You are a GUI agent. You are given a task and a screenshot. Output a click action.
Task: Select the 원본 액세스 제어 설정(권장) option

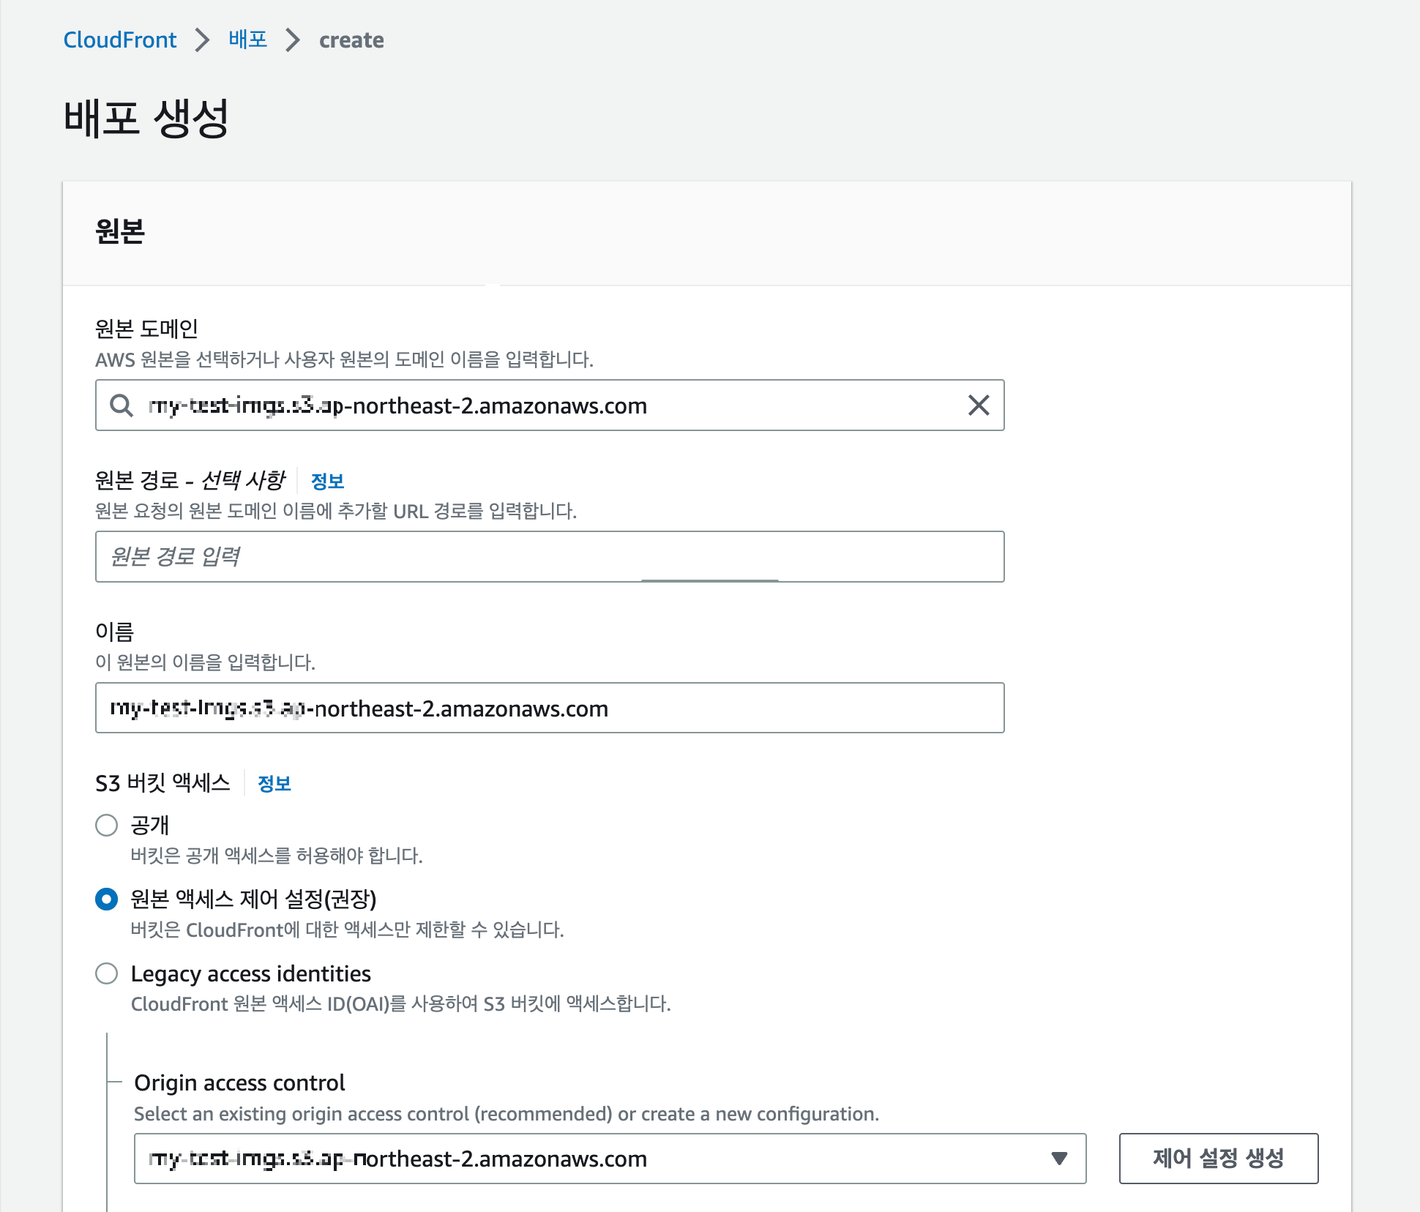point(107,899)
